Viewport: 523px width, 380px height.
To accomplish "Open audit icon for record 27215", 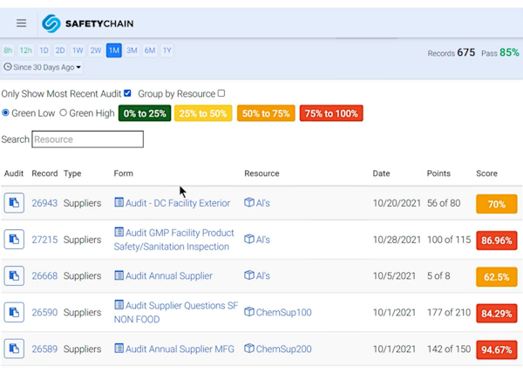I will (x=14, y=239).
